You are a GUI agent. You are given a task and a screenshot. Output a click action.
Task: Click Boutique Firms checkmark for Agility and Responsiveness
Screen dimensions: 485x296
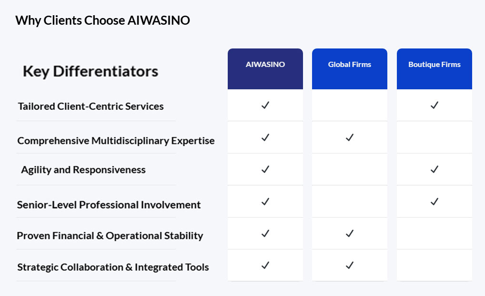[x=434, y=169]
